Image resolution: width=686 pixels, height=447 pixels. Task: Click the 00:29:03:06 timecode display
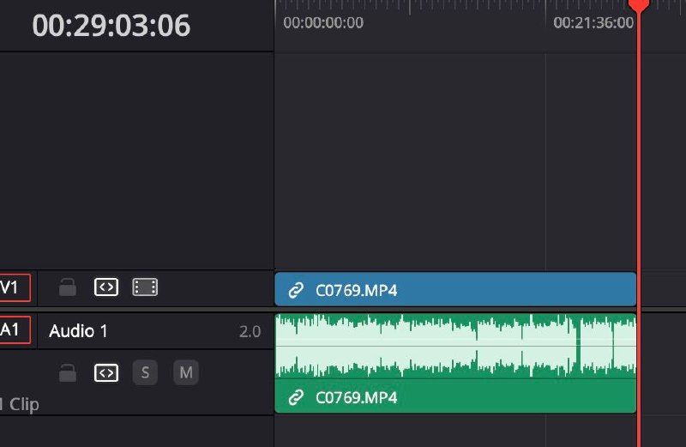(x=111, y=26)
